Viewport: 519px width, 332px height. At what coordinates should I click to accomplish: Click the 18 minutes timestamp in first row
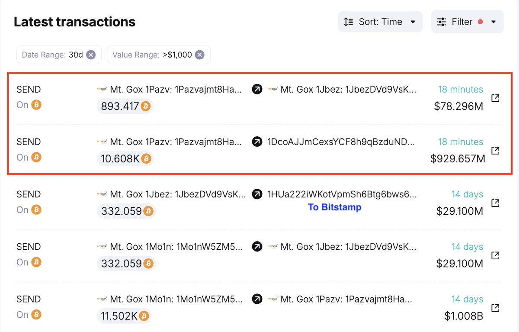pos(460,90)
